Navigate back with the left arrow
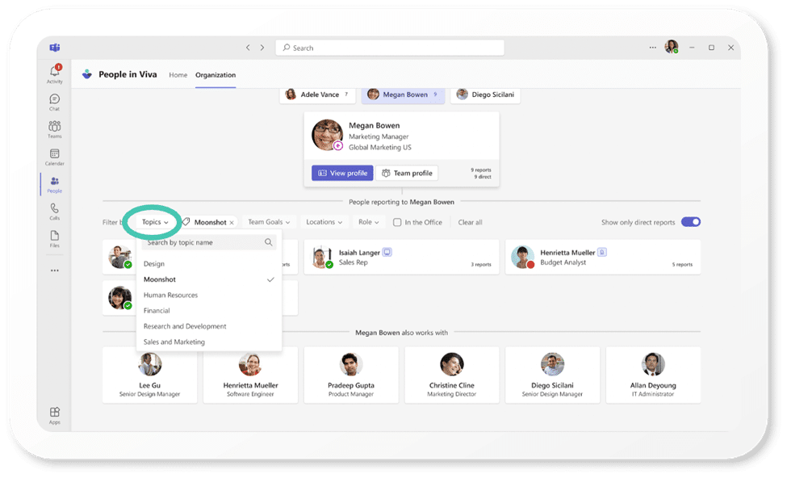The image size is (787, 478). click(x=248, y=48)
